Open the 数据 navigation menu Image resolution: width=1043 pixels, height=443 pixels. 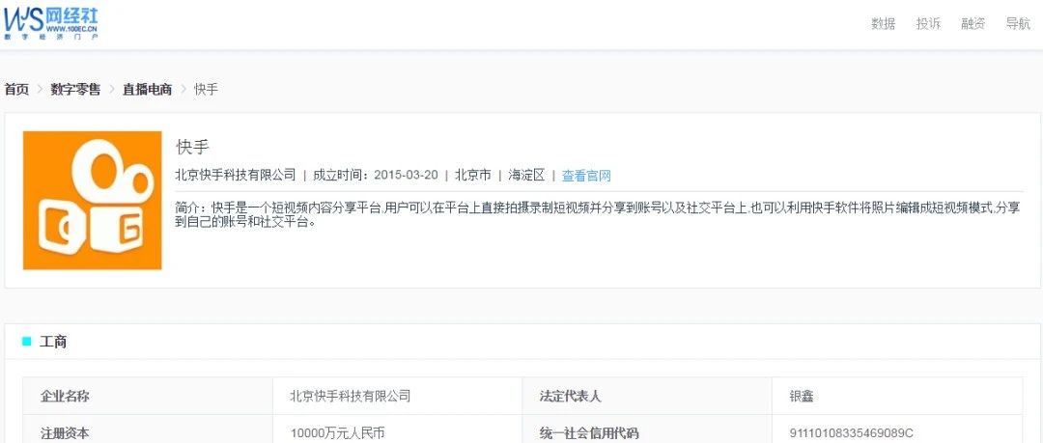click(x=884, y=24)
